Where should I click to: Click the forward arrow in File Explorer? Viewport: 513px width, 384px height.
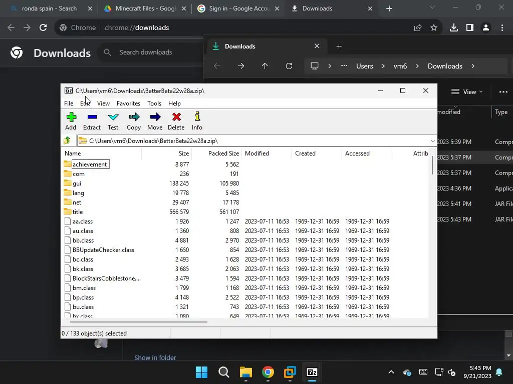[241, 66]
